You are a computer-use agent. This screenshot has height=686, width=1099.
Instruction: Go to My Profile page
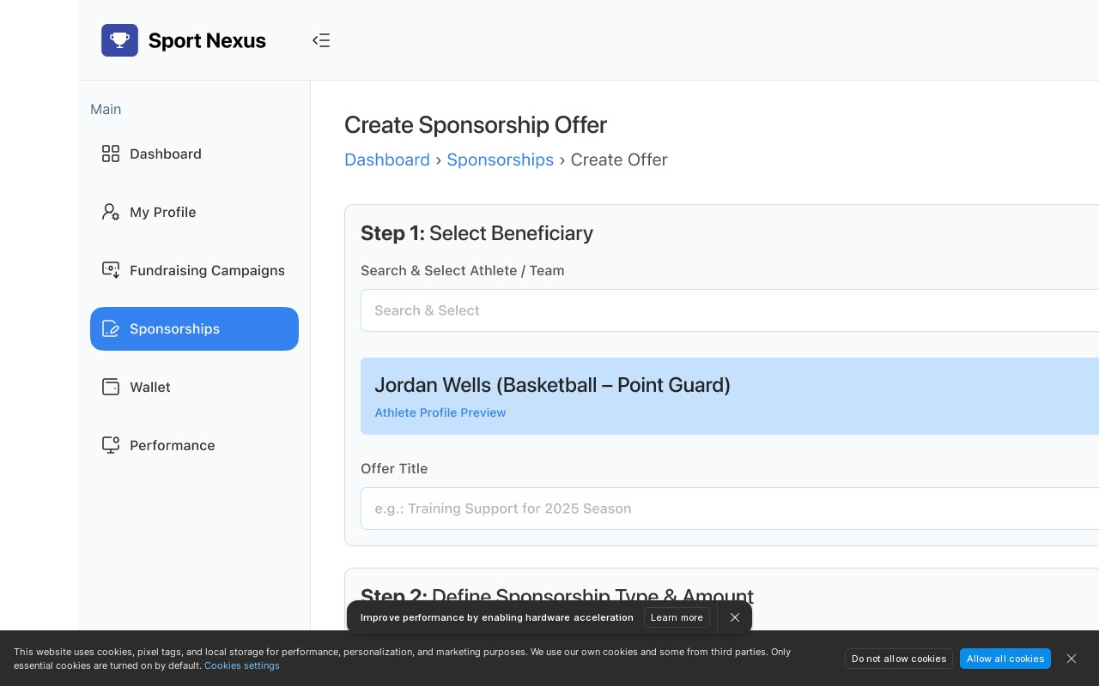point(163,212)
